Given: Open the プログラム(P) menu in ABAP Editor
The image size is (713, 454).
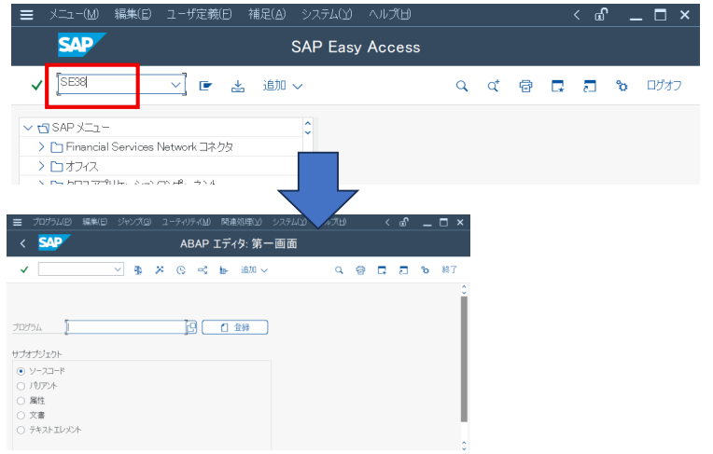Looking at the screenshot, I should [52, 222].
